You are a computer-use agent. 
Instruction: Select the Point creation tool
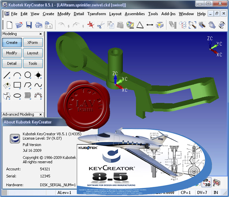(38, 75)
